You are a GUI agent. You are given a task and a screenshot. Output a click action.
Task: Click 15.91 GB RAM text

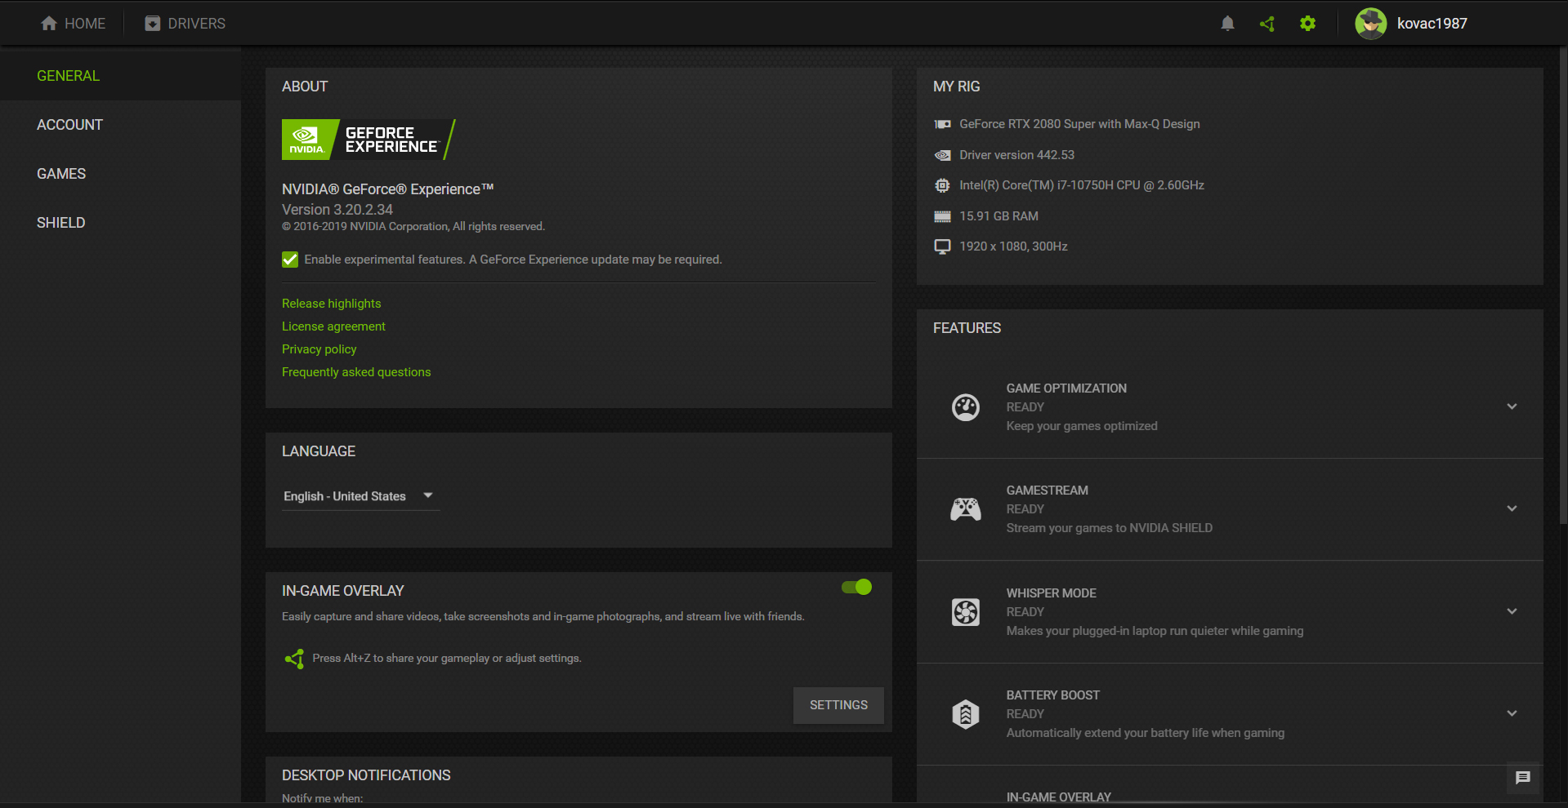[998, 216]
